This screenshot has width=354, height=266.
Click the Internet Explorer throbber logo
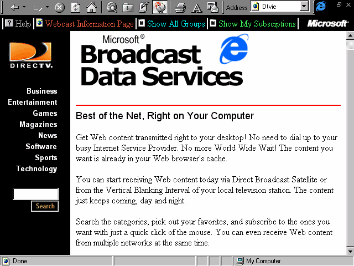tap(321, 6)
